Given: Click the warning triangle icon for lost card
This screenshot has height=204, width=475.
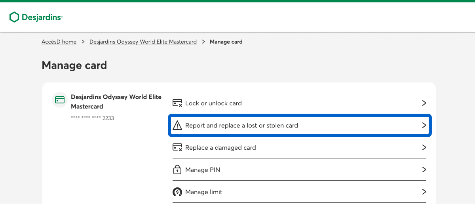Looking at the screenshot, I should point(177,126).
